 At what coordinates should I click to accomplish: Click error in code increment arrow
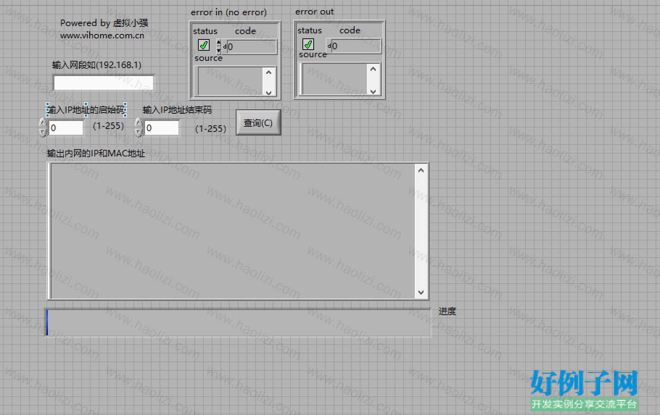[x=219, y=43]
